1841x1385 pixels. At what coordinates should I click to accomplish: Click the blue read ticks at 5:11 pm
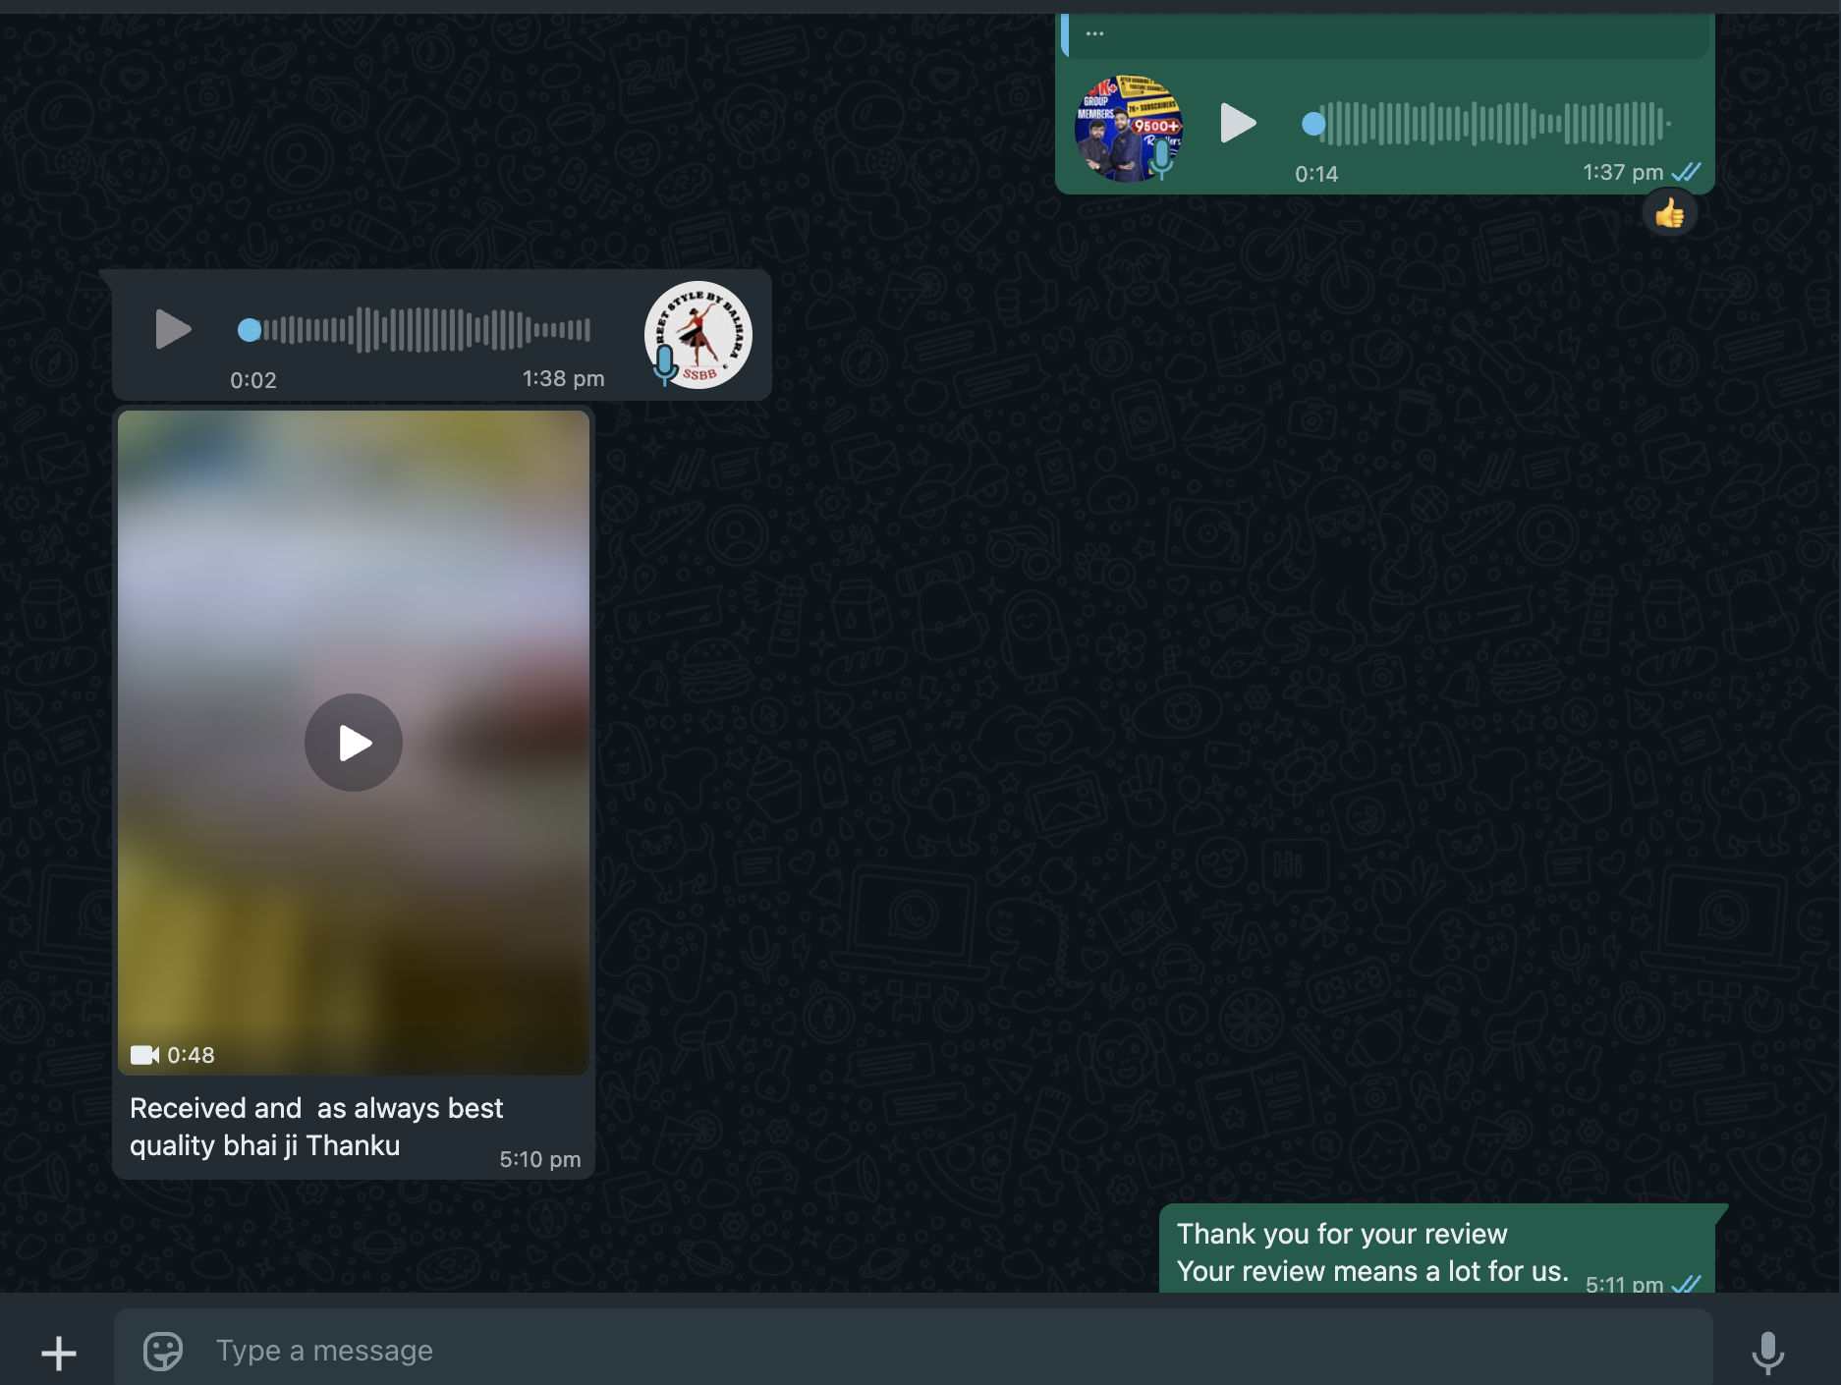(x=1686, y=1283)
